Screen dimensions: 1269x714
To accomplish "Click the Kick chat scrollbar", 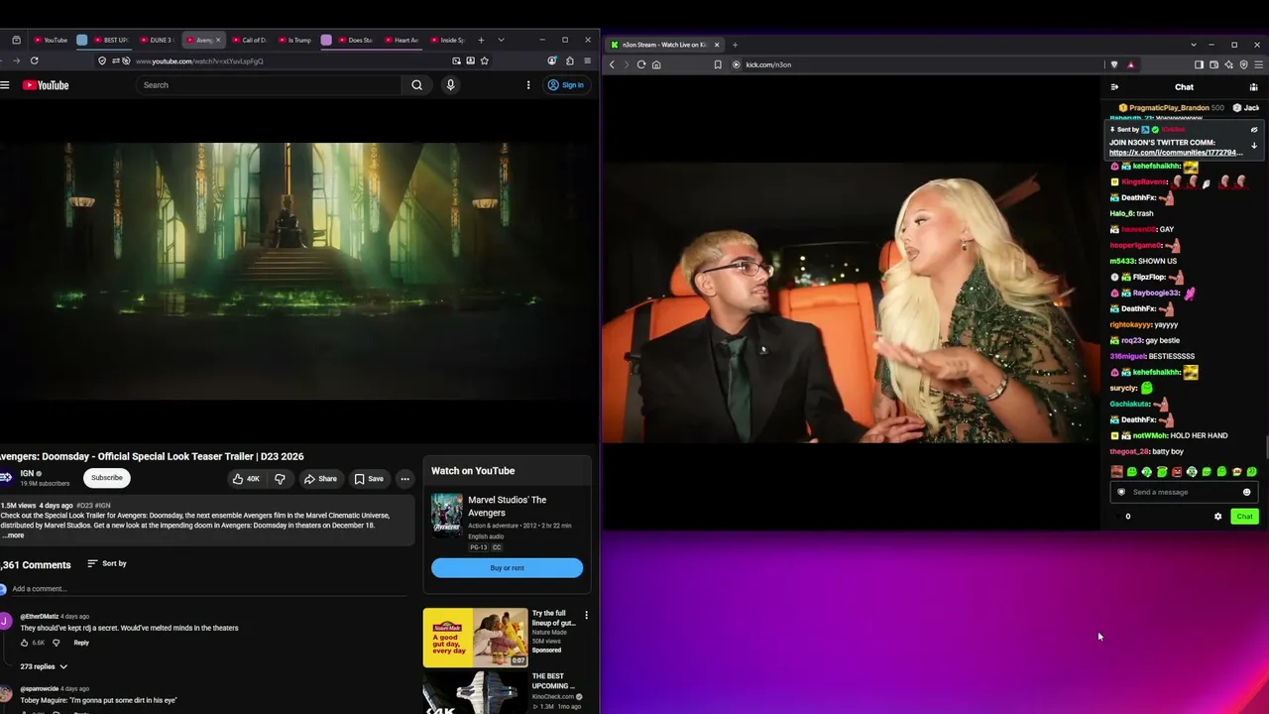I will (1266, 446).
